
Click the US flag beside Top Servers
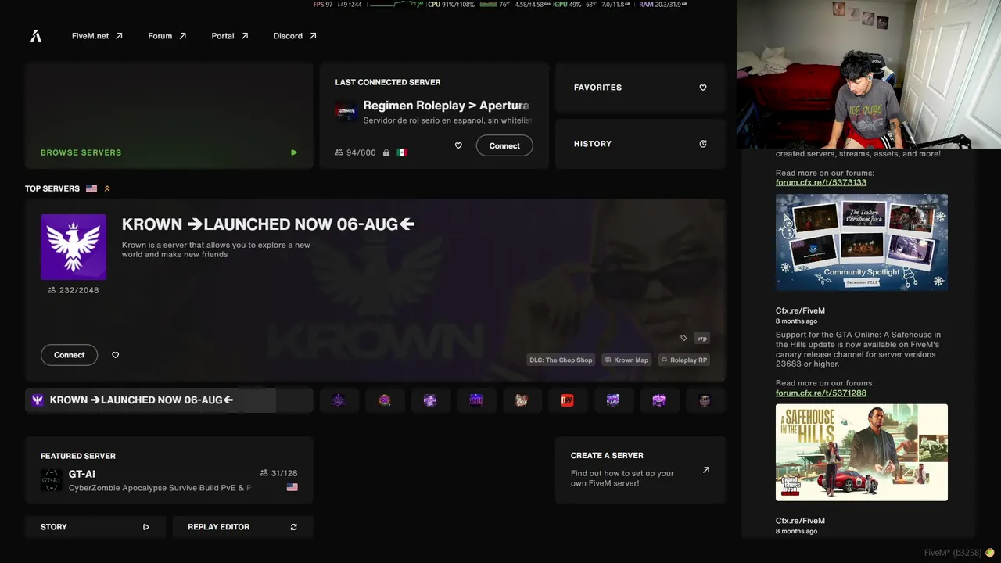point(91,188)
